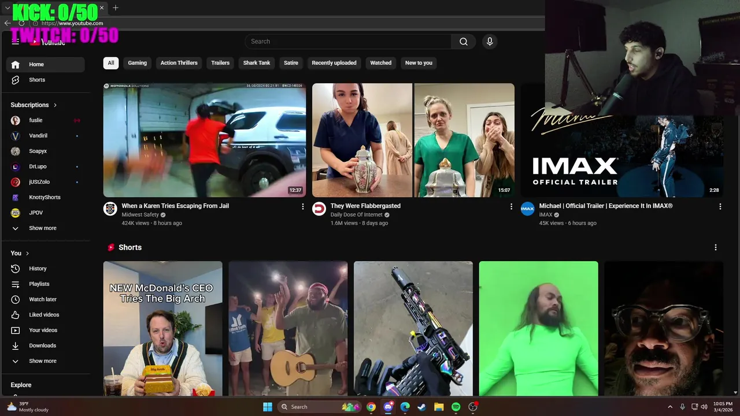This screenshot has height=416, width=740.
Task: Select the Watched filter chip
Action: (381, 63)
